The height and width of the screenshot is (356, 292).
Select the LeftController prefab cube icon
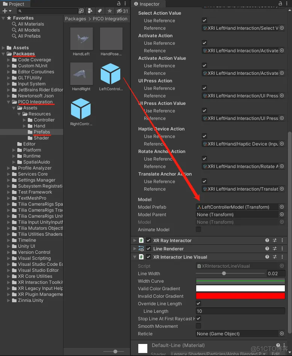click(110, 74)
